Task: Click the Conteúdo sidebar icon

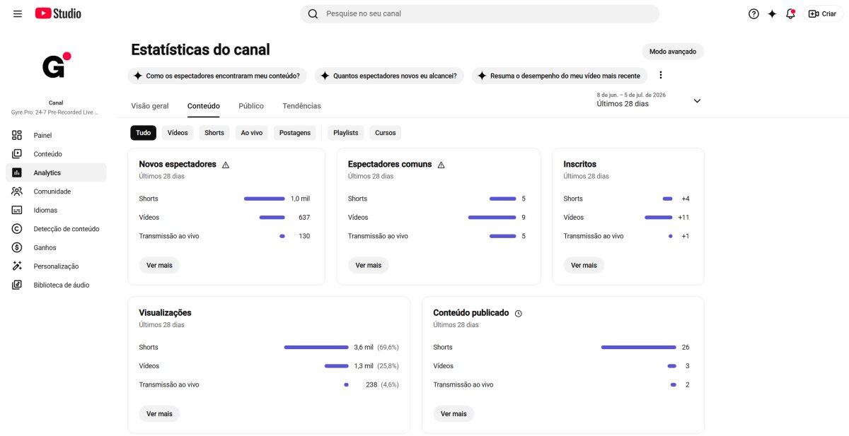Action: point(17,154)
